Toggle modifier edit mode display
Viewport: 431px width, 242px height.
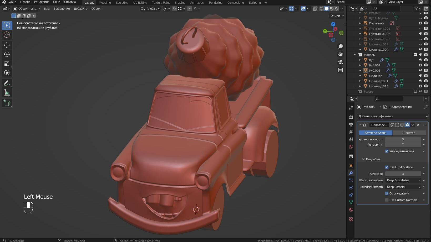pyautogui.click(x=397, y=125)
